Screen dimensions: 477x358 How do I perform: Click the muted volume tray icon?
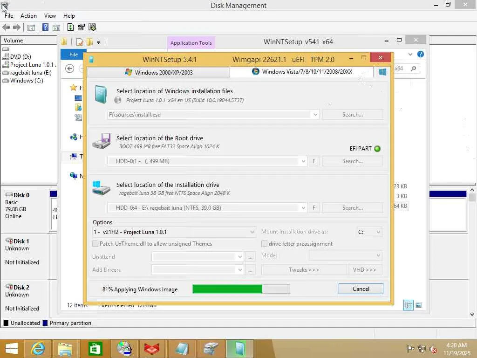coord(433,349)
